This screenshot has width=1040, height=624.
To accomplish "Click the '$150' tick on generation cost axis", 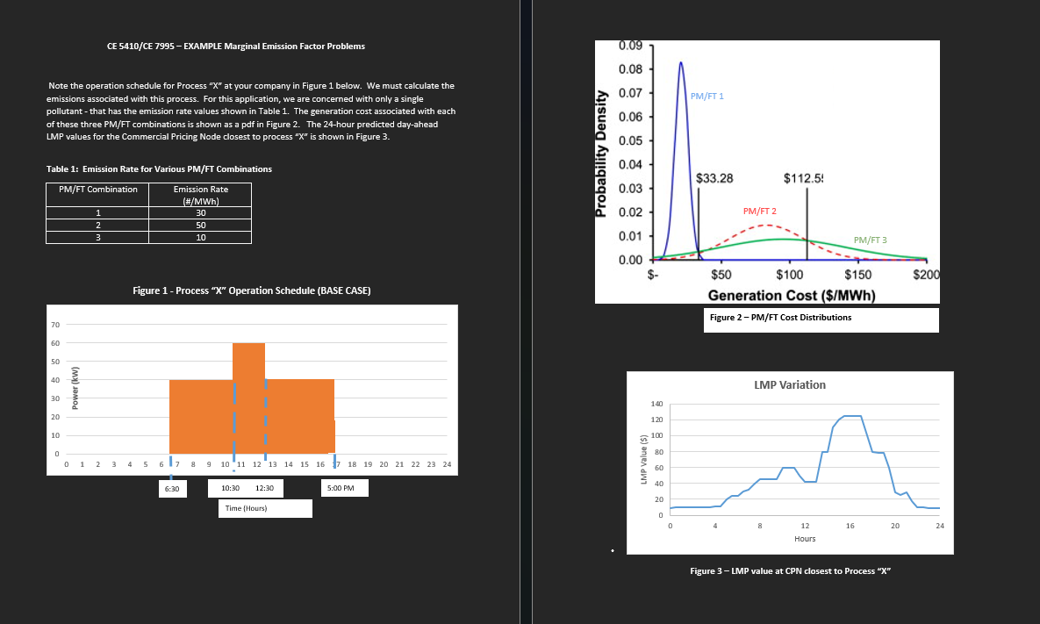I will click(x=858, y=275).
